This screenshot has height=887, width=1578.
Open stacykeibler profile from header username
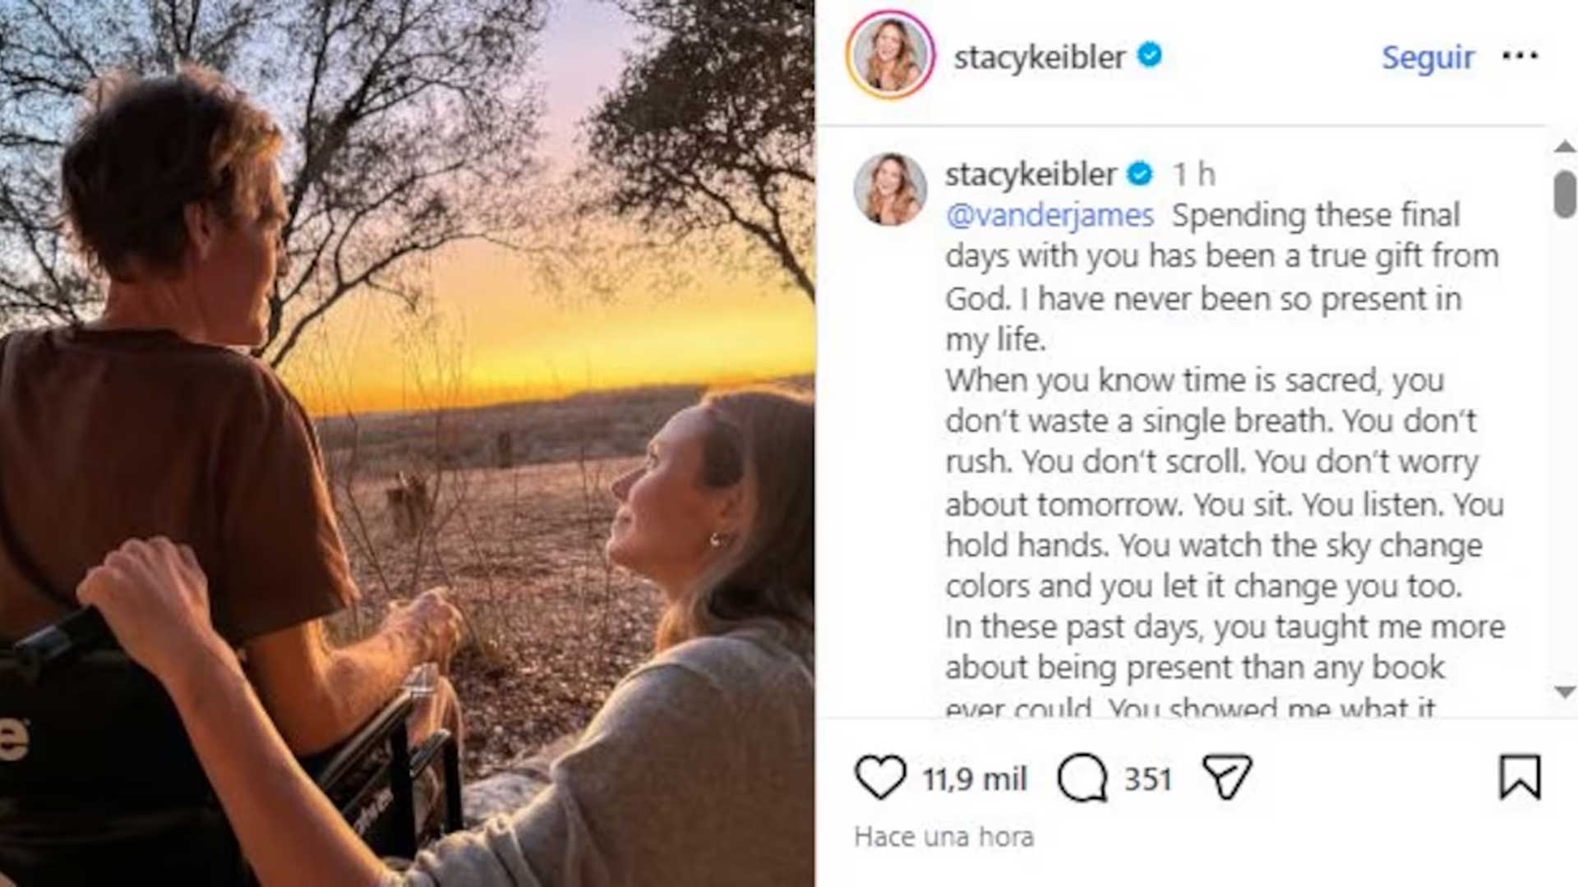(x=1039, y=57)
